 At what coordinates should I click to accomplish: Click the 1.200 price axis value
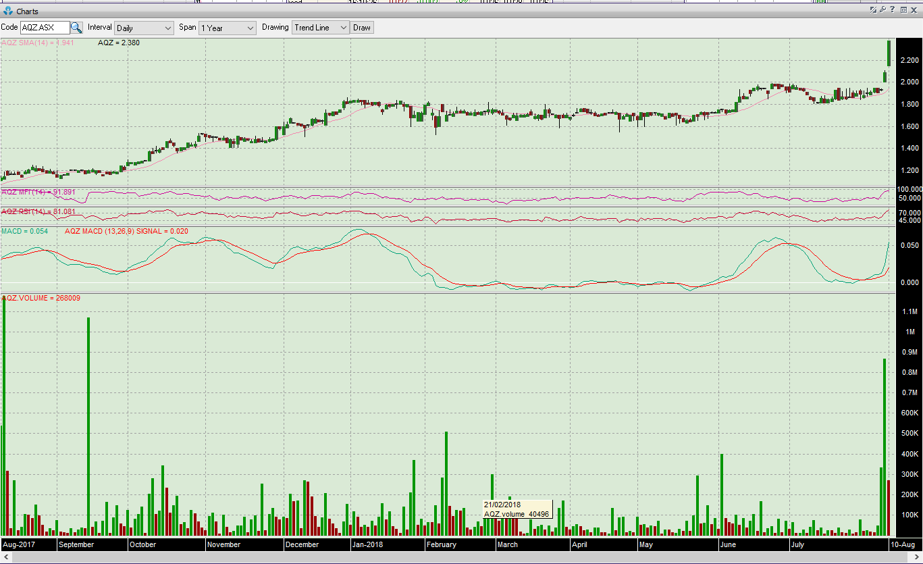point(909,170)
